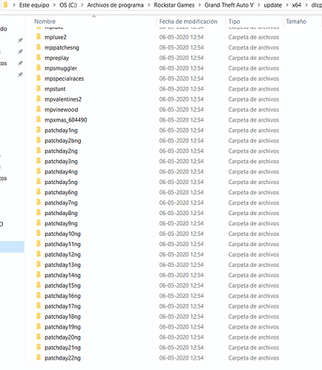Click Carpeta de archivos type for patchday10ng

(254, 234)
